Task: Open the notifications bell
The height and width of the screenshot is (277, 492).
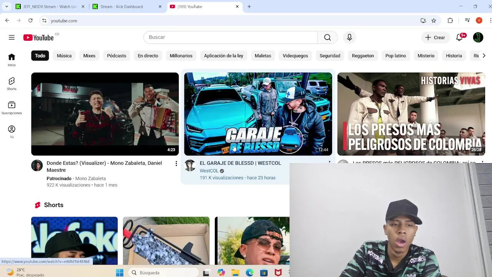Action: click(459, 37)
